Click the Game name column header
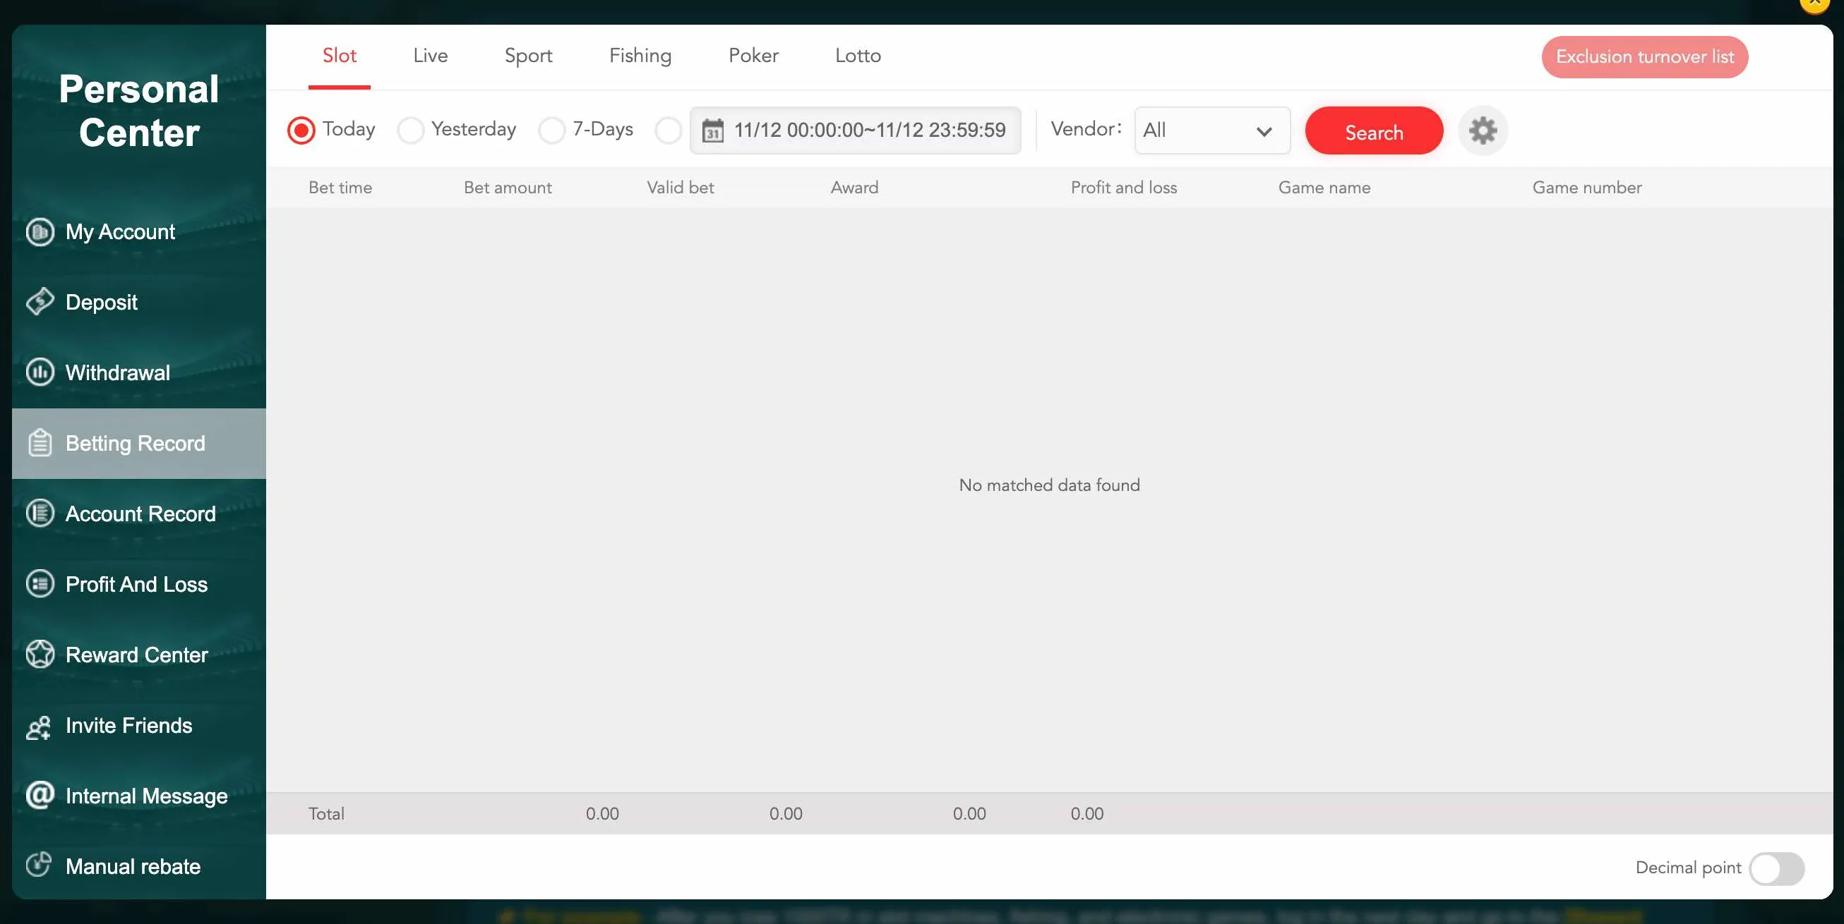1844x924 pixels. click(x=1324, y=188)
